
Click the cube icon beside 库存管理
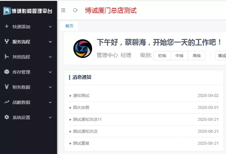pos(7,72)
